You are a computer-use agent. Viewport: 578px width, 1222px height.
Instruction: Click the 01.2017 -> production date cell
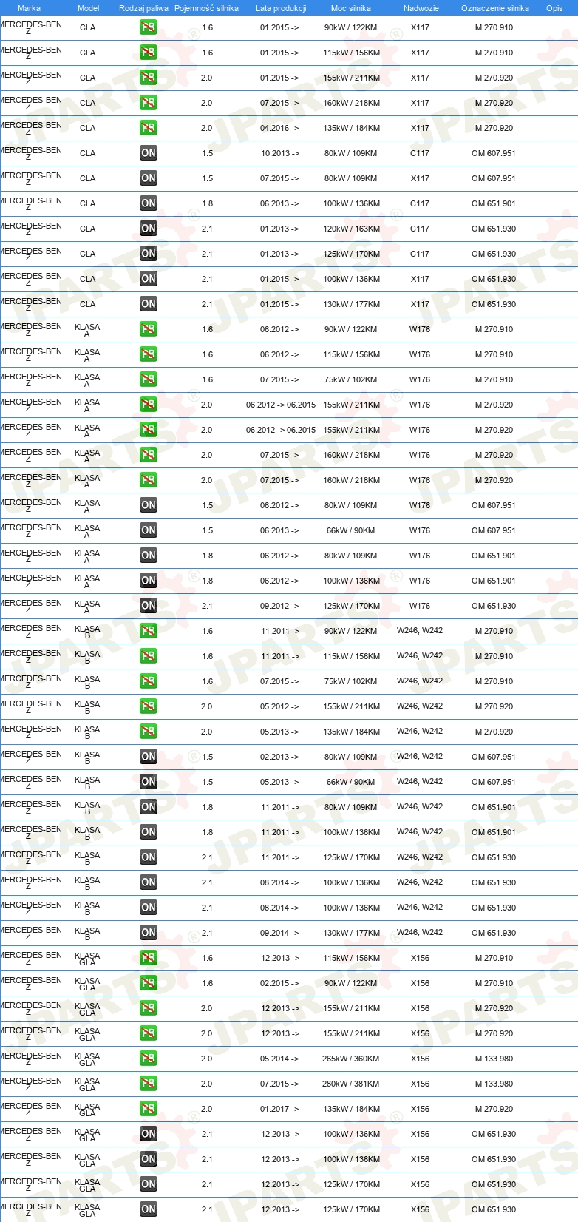pos(279,1109)
